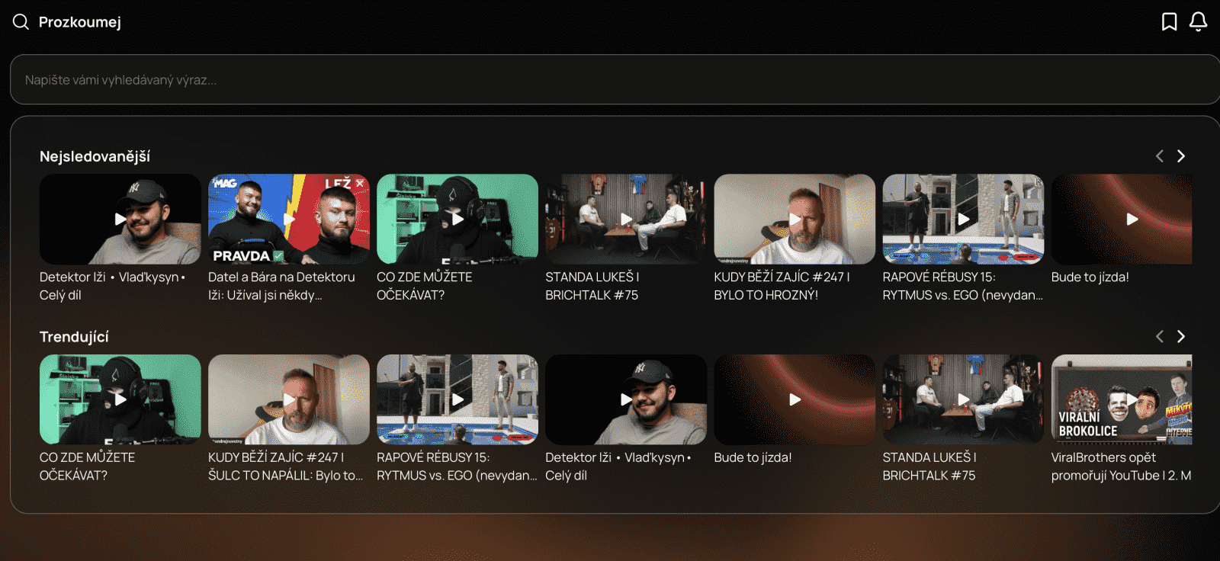Click the 'Prozkoumej' page heading
Viewport: 1220px width, 561px height.
[x=80, y=22]
